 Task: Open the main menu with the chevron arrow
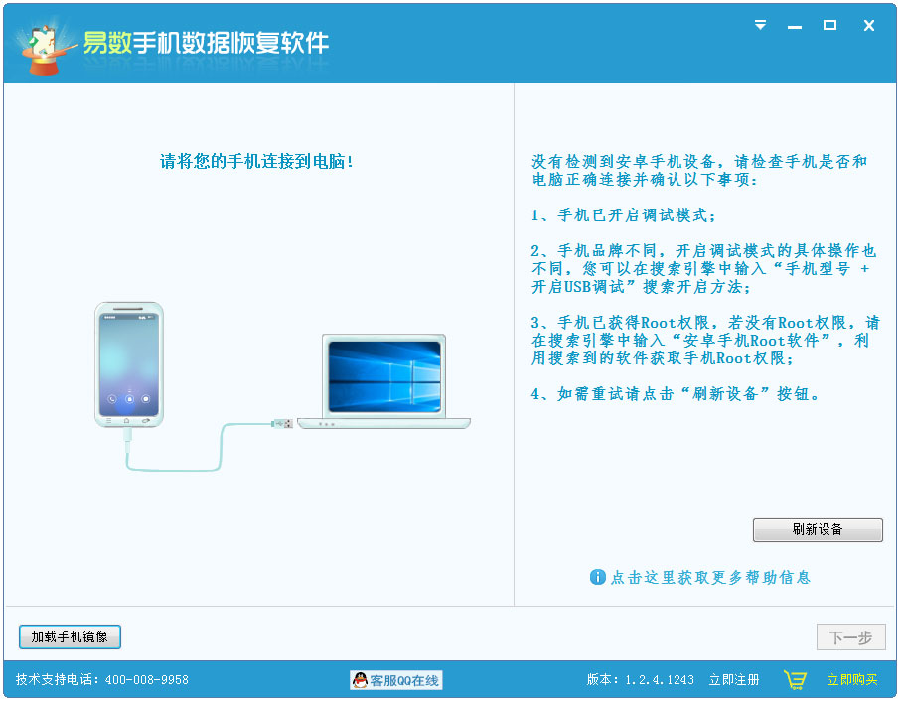(x=759, y=26)
